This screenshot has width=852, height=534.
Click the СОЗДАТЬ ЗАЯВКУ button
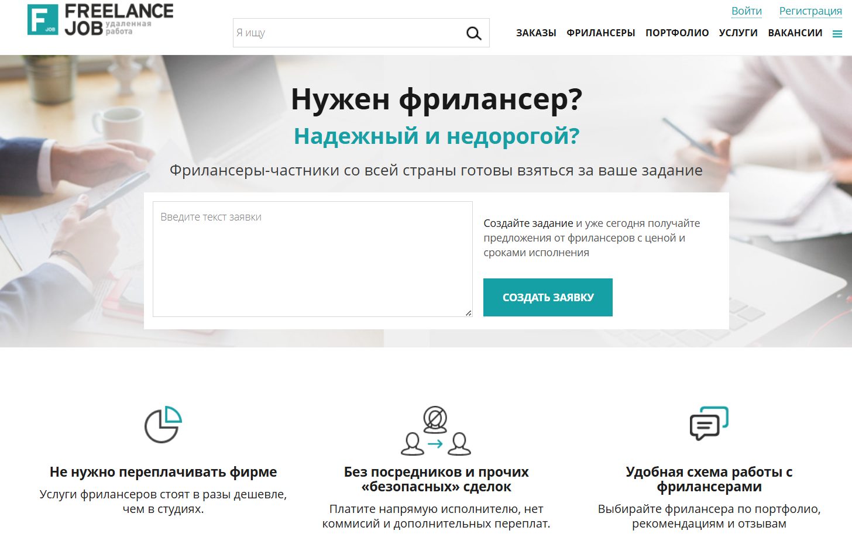click(548, 297)
